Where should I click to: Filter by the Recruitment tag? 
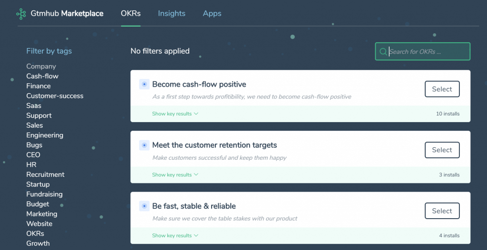pos(45,174)
